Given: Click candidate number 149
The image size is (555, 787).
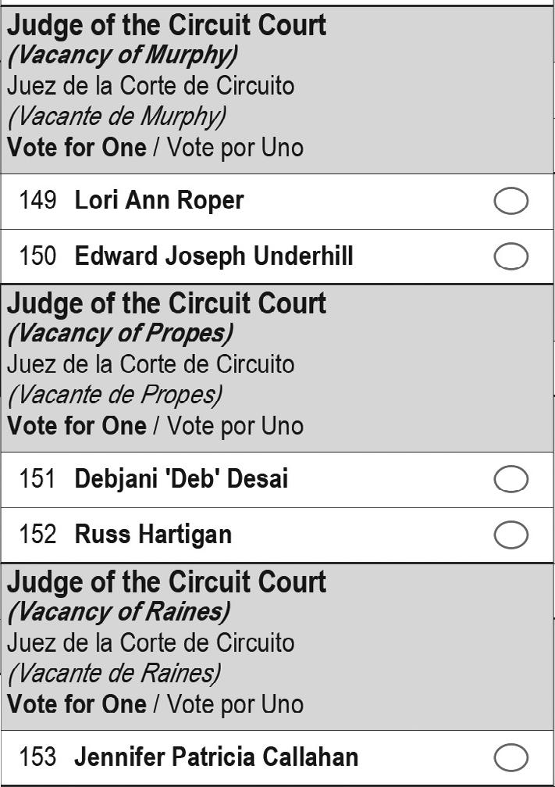Looking at the screenshot, I should tap(37, 201).
